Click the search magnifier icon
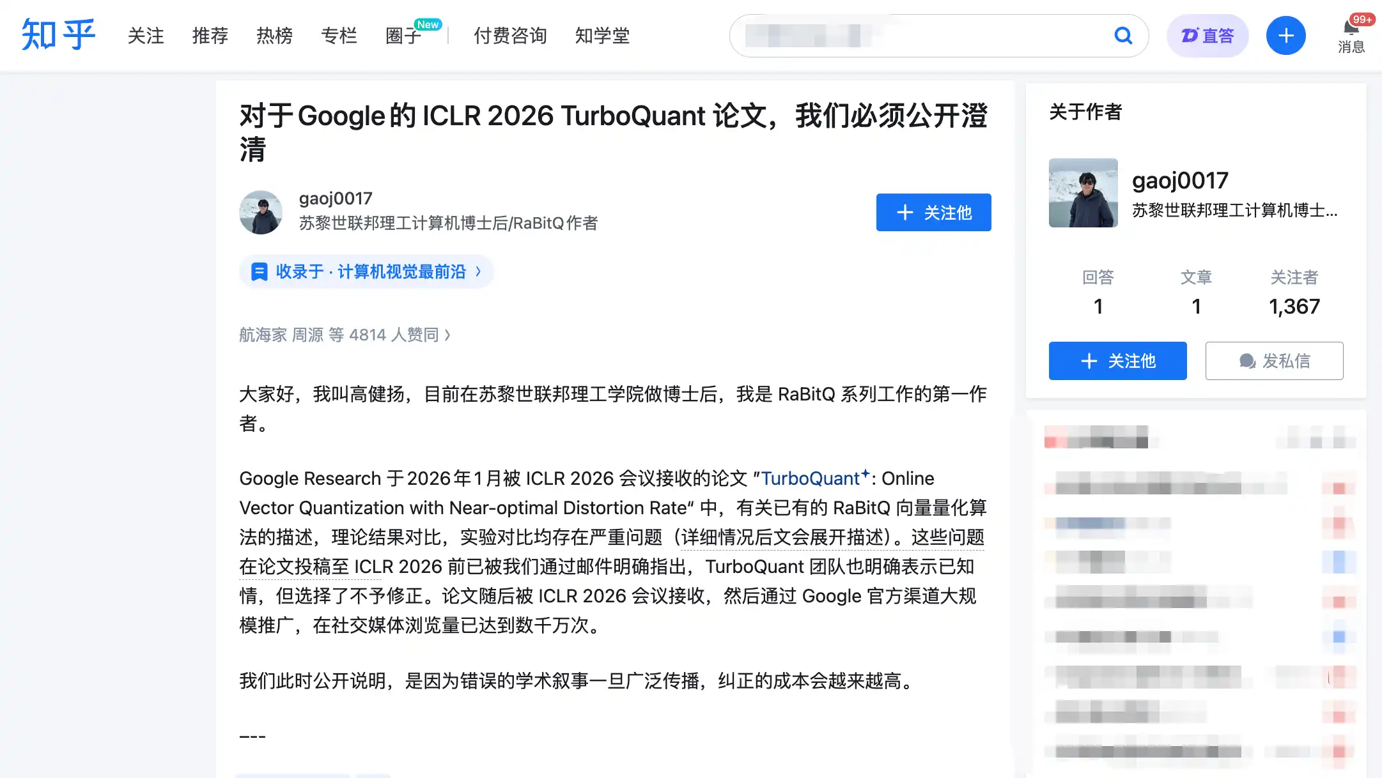1382x778 pixels. tap(1123, 36)
